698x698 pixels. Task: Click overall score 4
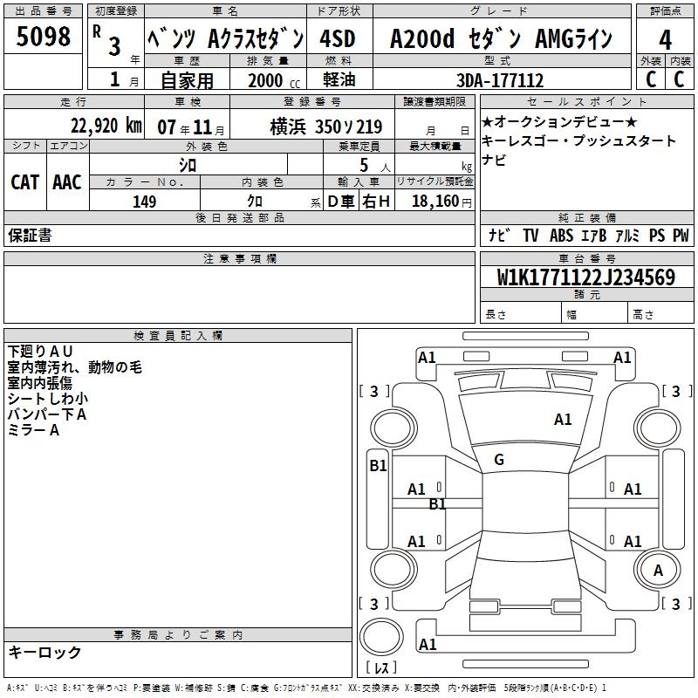coord(665,40)
